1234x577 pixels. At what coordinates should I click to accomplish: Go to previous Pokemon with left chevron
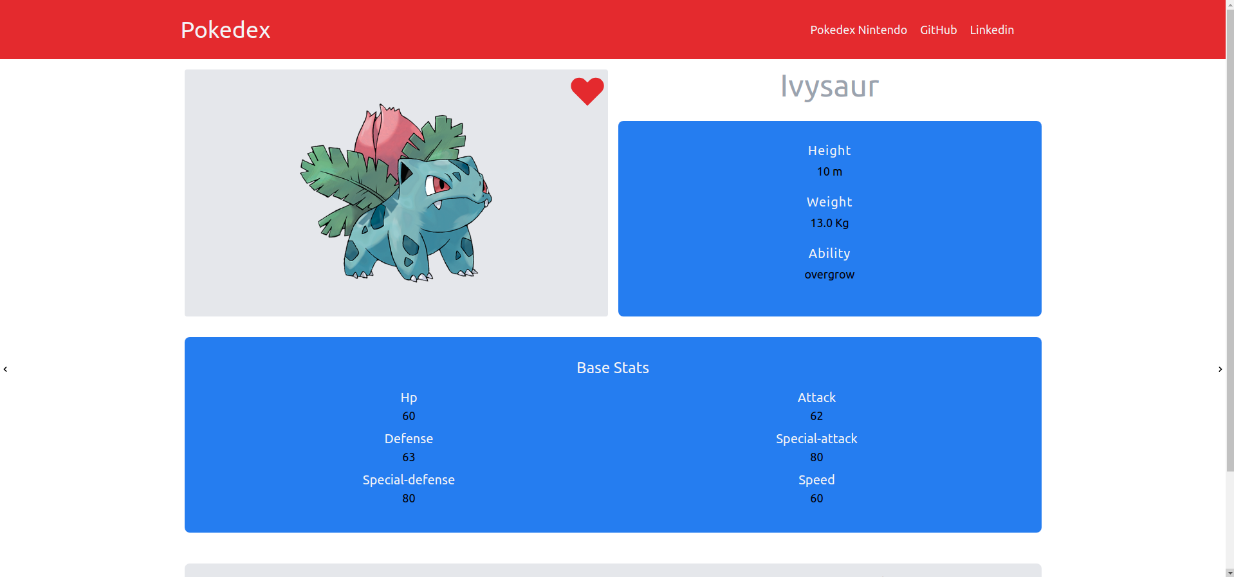pos(5,369)
